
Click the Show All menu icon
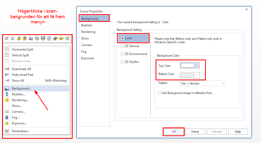(7, 81)
